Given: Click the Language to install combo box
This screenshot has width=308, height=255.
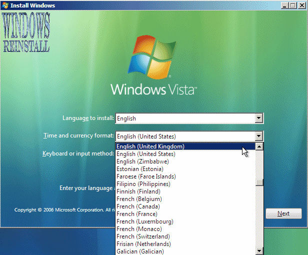Looking at the screenshot, I should 185,118.
